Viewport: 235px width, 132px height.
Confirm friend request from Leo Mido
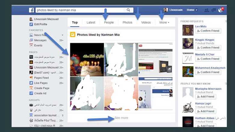208,31
